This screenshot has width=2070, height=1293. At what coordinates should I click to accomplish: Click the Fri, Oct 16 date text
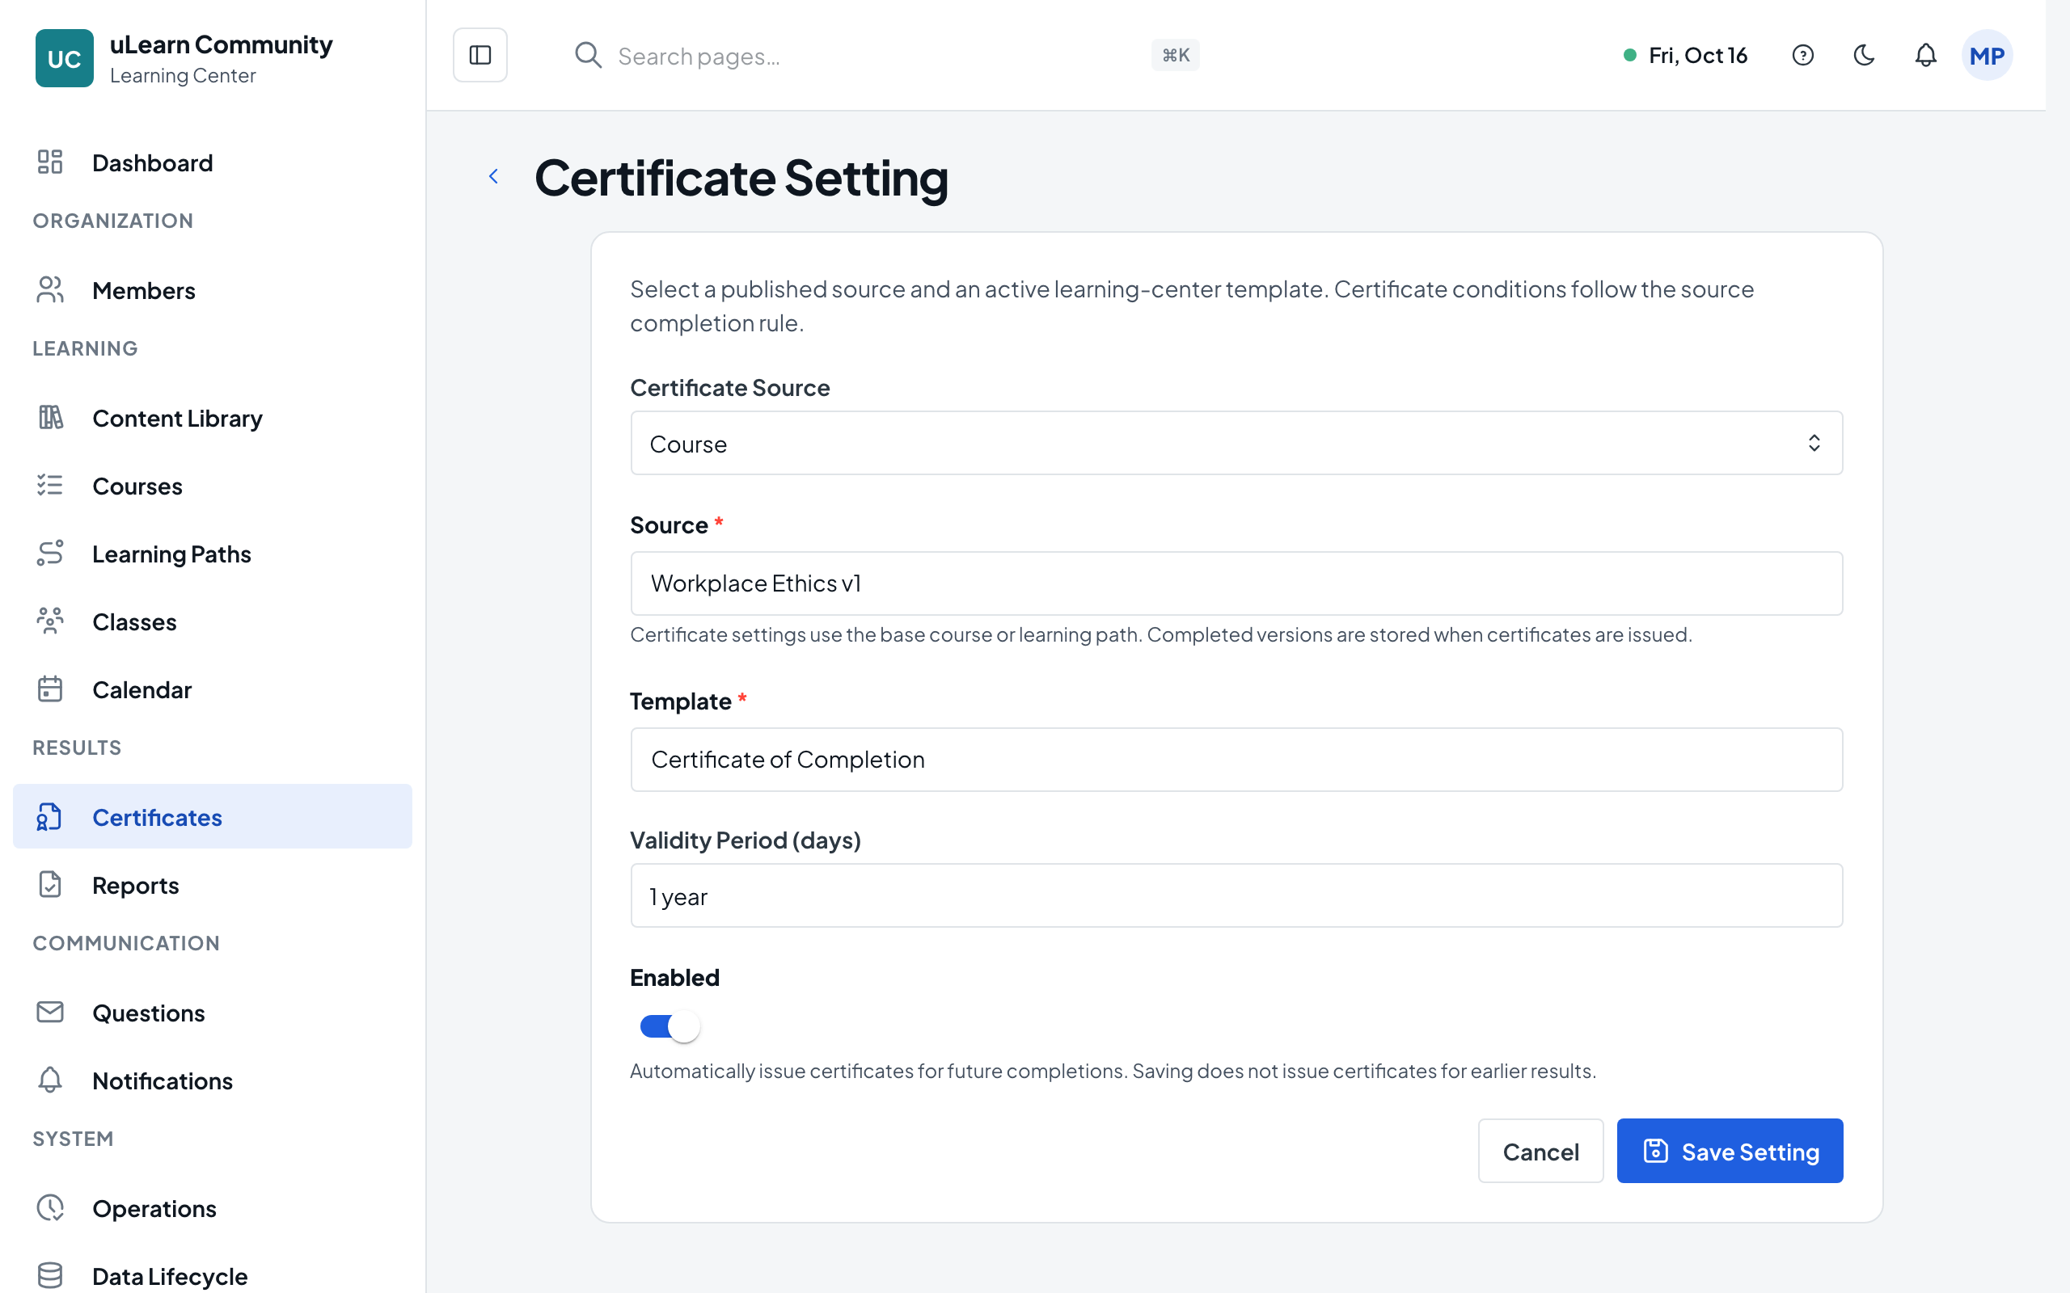click(1698, 56)
